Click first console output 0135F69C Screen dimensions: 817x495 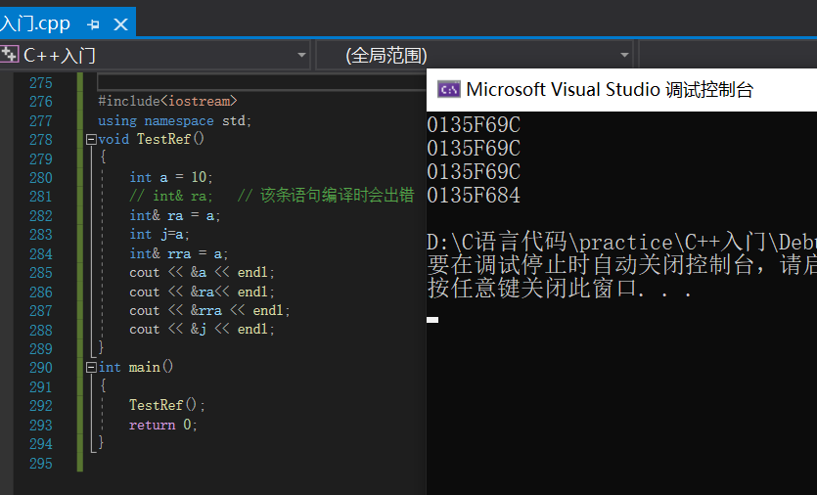(x=474, y=125)
